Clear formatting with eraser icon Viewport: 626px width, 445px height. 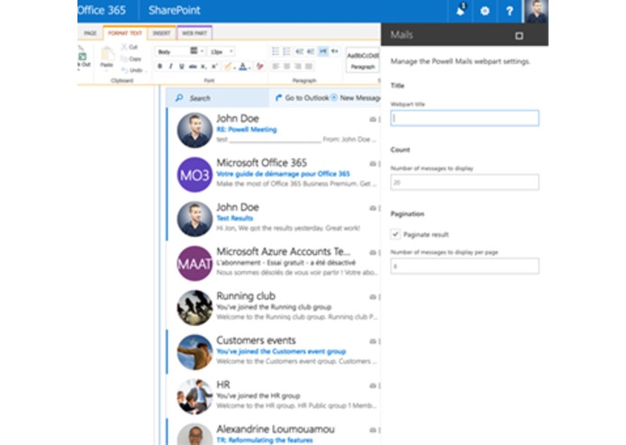260,67
